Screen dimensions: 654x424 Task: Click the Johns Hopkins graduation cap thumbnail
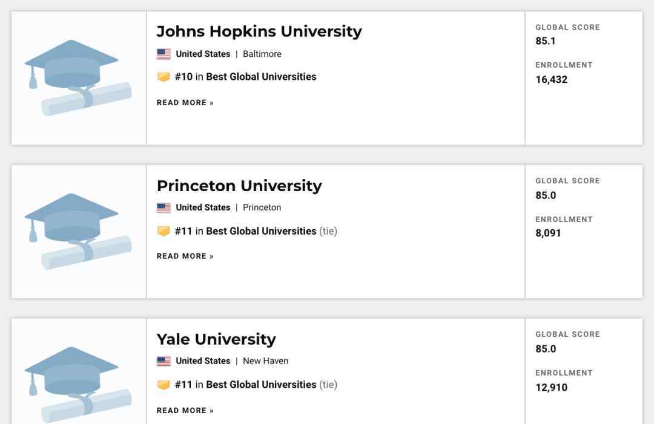[x=78, y=78]
